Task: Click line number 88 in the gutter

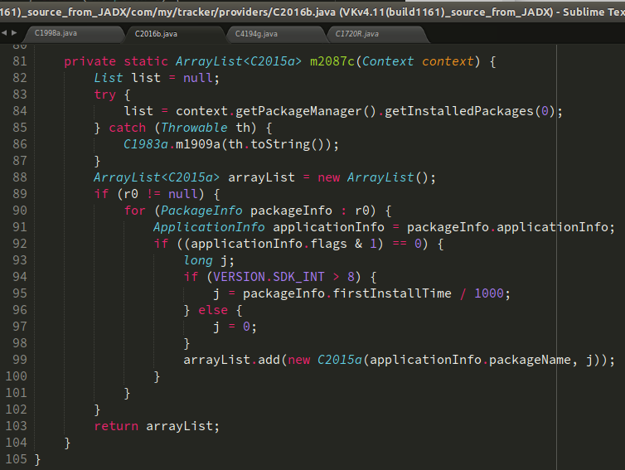Action: point(20,177)
